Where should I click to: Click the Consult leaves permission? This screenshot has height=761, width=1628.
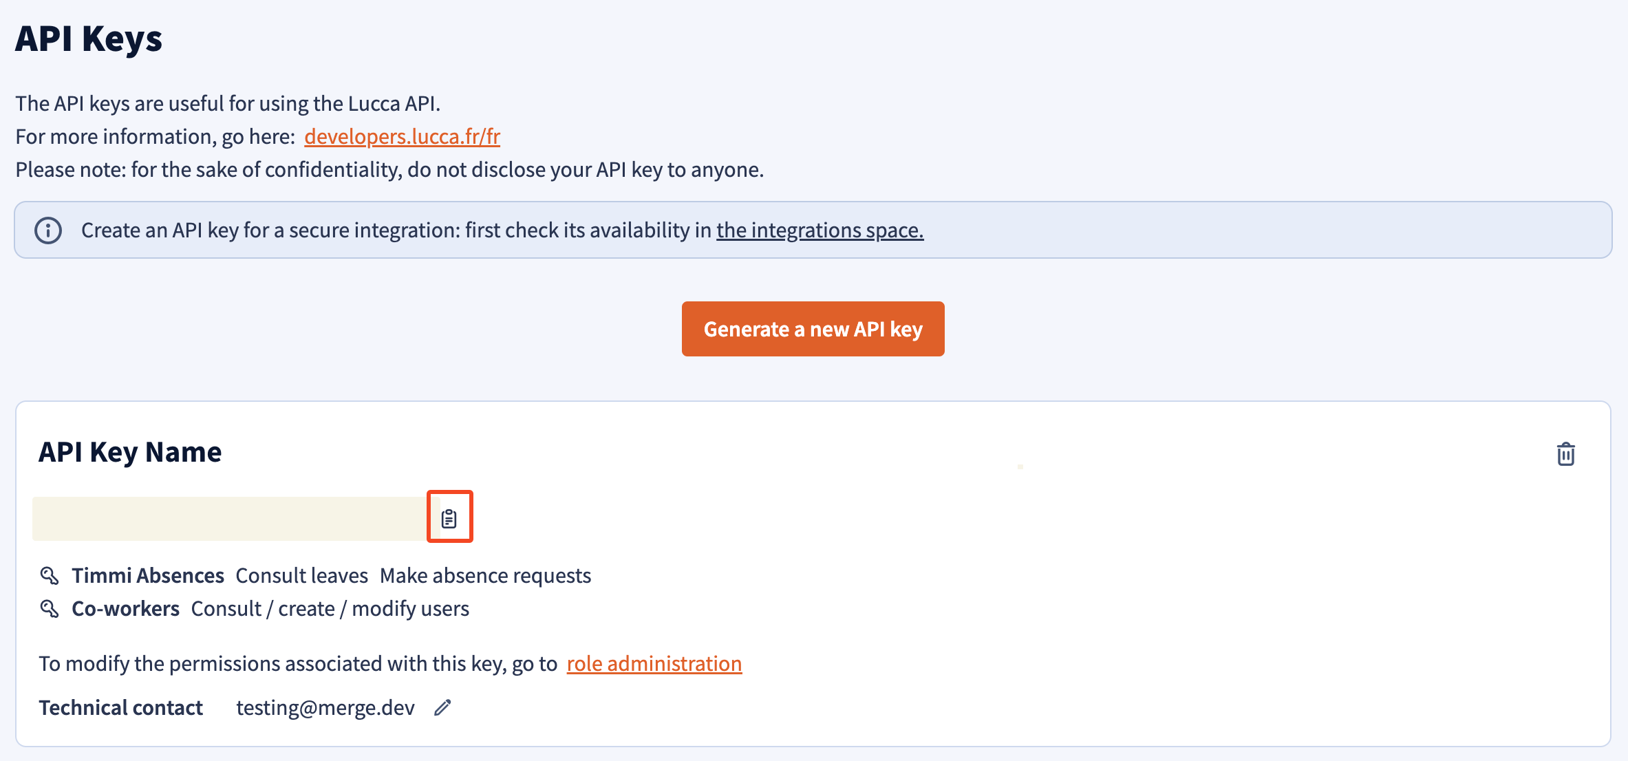pyautogui.click(x=301, y=575)
